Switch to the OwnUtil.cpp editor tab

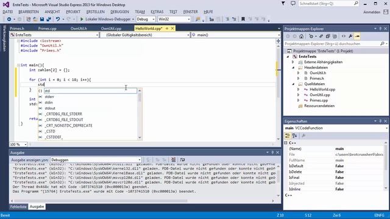pyautogui.click(x=111, y=29)
